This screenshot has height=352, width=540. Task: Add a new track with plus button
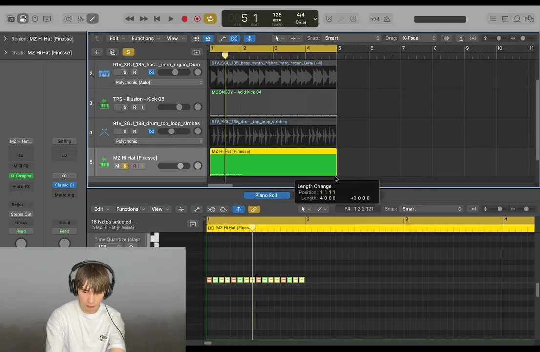pyautogui.click(x=97, y=52)
